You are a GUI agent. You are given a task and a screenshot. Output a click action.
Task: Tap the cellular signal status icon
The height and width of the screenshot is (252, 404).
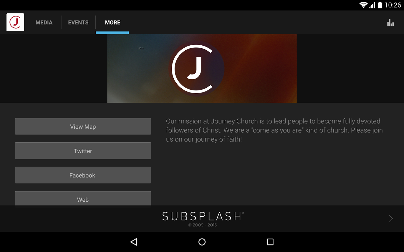(372, 5)
